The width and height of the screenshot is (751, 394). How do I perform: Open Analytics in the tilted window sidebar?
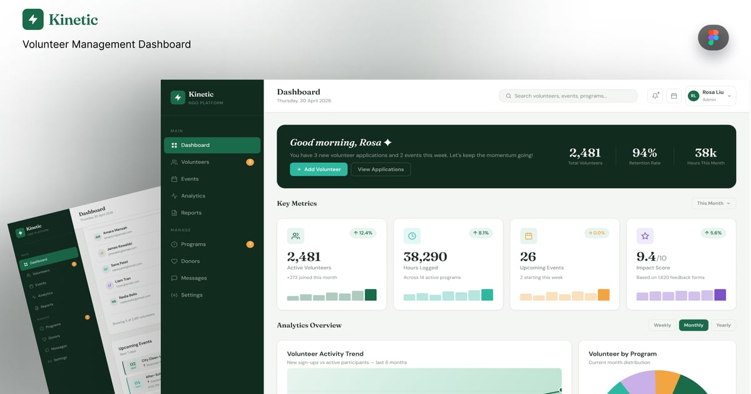coord(45,295)
